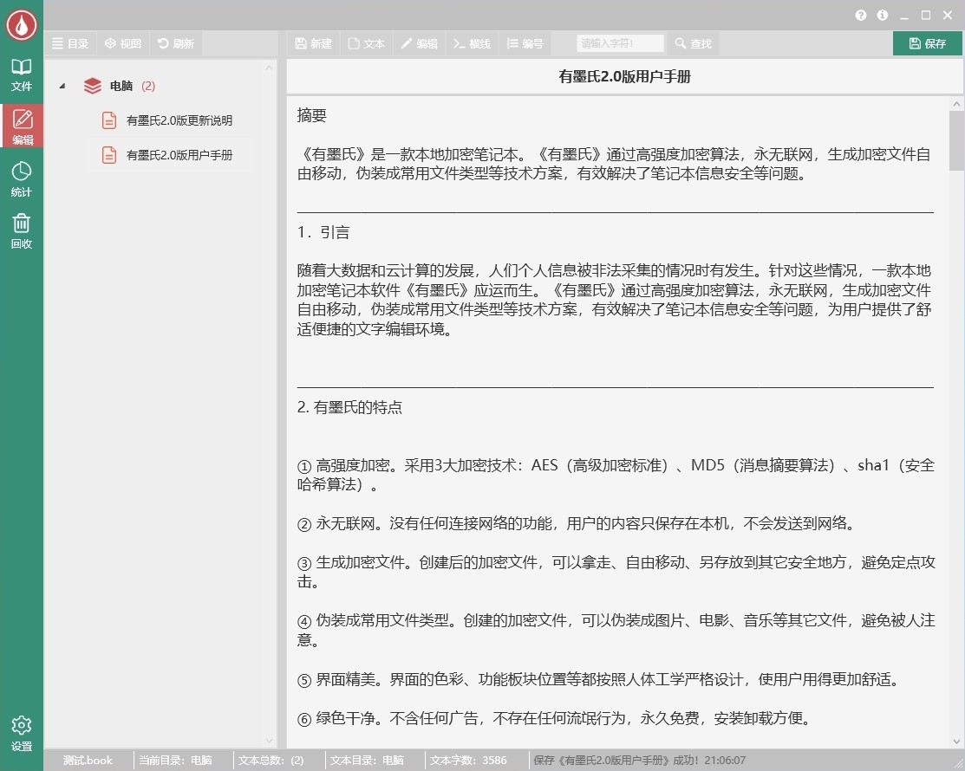The height and width of the screenshot is (771, 965).
Task: Open the 有墨氏2.0版更新说明 document
Action: (x=180, y=120)
